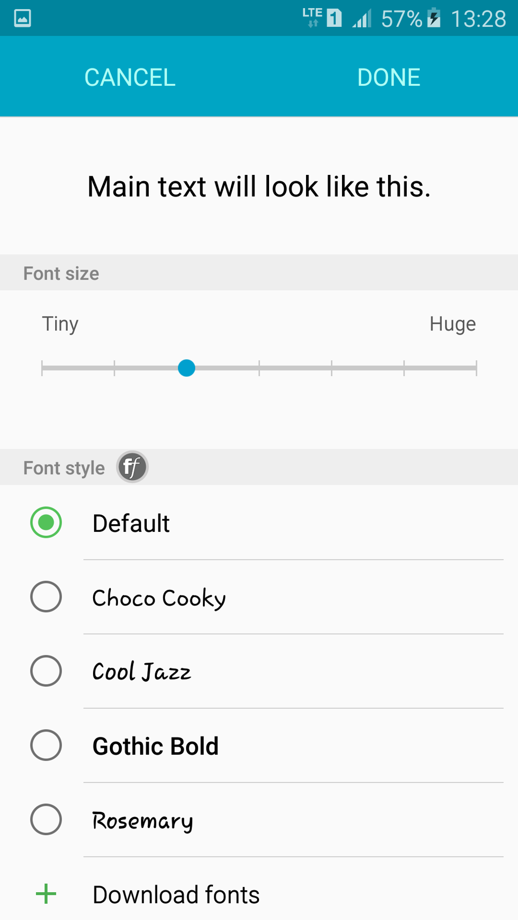
Task: Tap the battery charging icon
Action: (434, 18)
